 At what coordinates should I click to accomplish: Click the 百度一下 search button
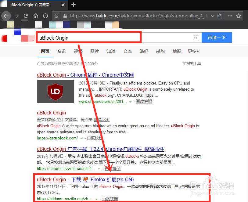(217, 38)
